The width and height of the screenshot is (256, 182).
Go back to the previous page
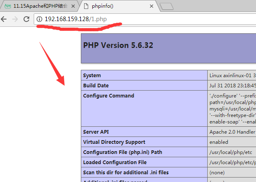[4, 19]
